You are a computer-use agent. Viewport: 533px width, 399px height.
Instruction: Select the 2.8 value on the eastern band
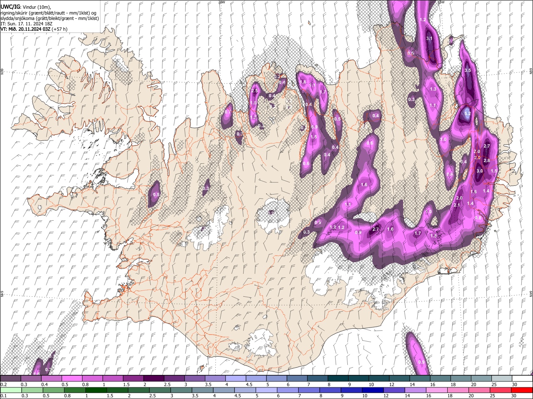point(486,160)
